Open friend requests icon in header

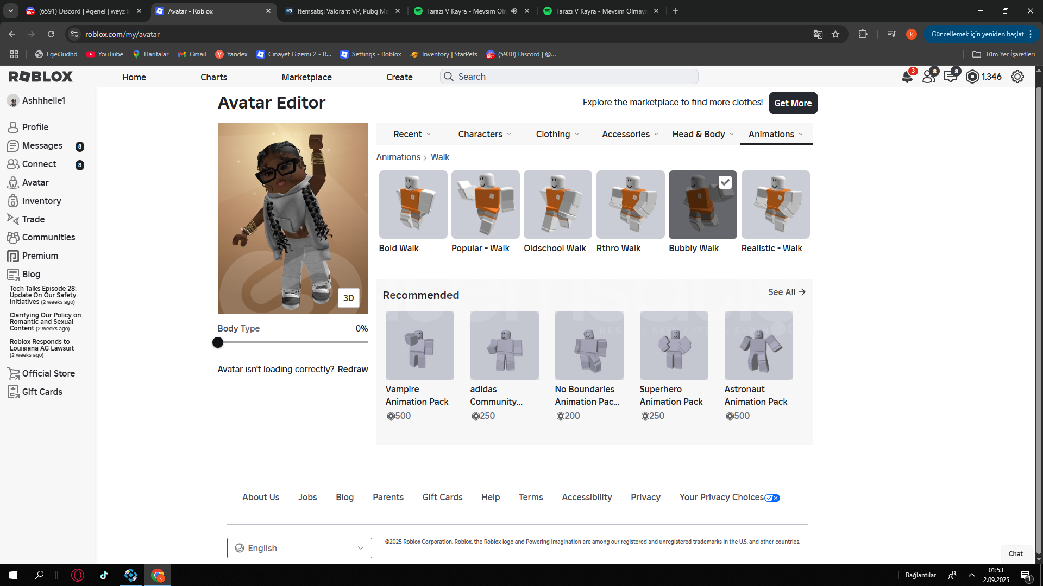pyautogui.click(x=929, y=77)
